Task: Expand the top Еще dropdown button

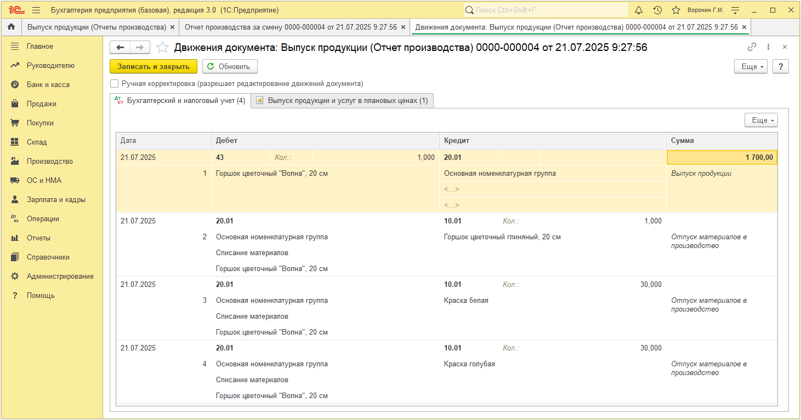Action: (751, 66)
